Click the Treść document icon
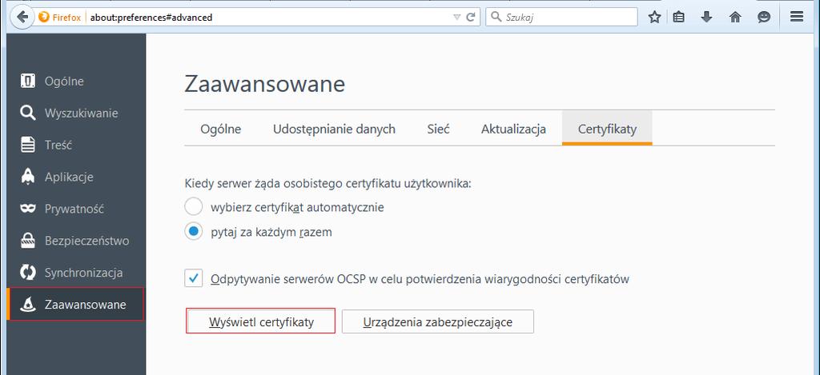 coord(28,145)
